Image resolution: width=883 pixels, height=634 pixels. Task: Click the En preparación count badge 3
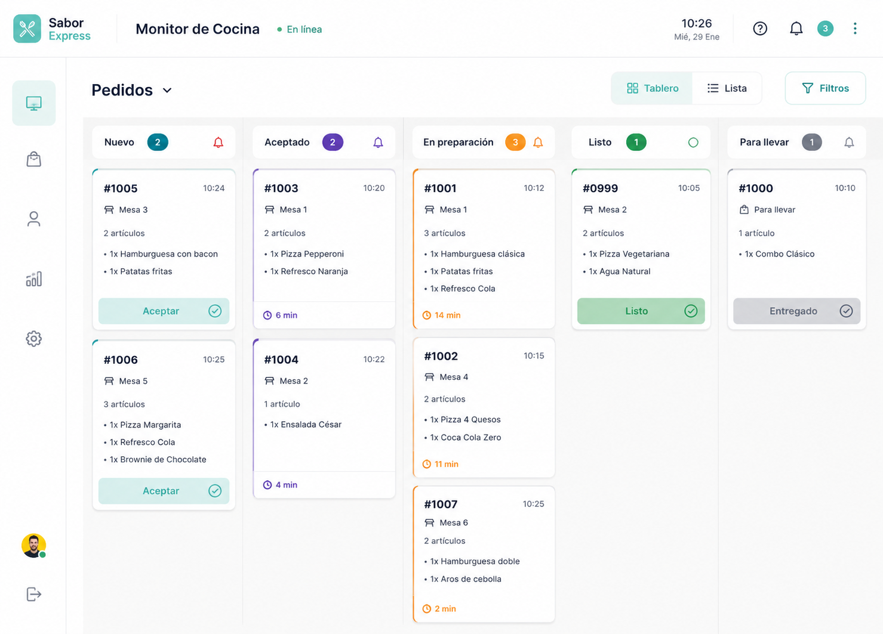pyautogui.click(x=515, y=142)
